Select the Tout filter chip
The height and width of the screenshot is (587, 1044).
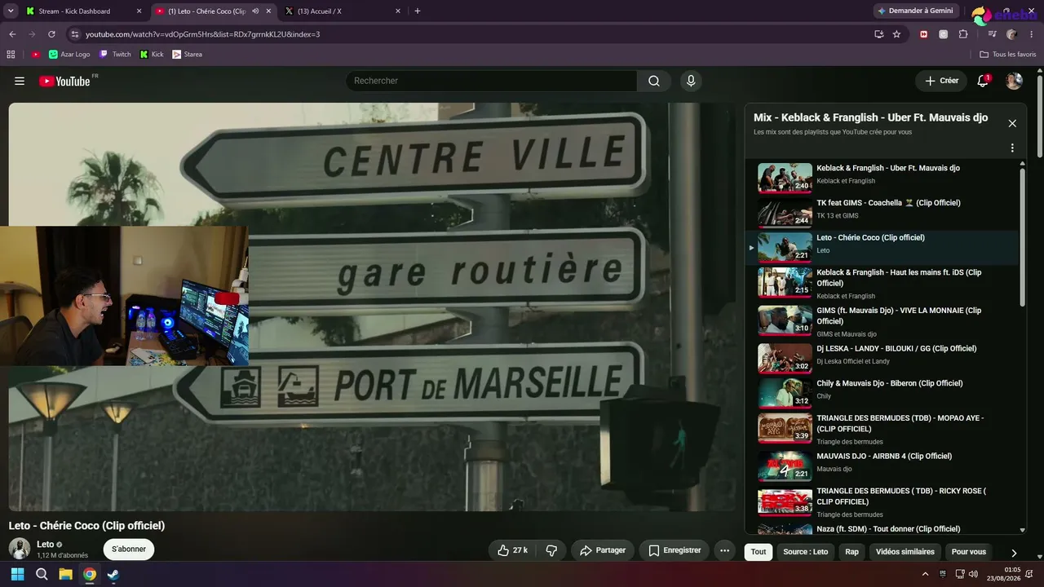point(759,552)
